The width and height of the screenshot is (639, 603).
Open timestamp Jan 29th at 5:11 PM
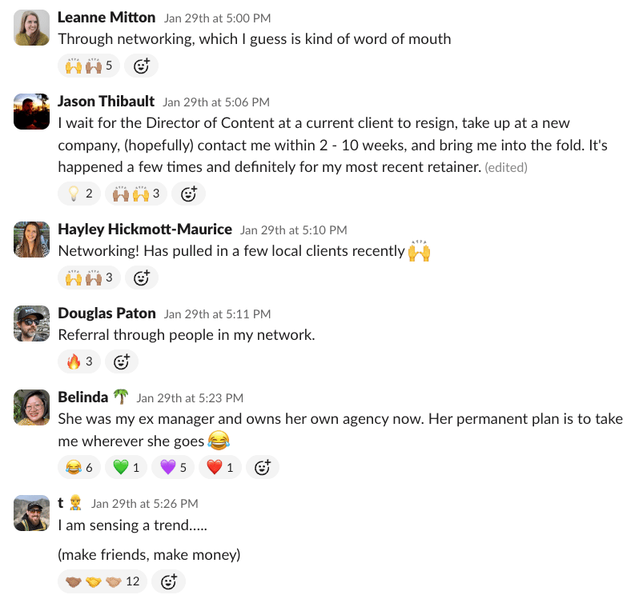point(217,314)
